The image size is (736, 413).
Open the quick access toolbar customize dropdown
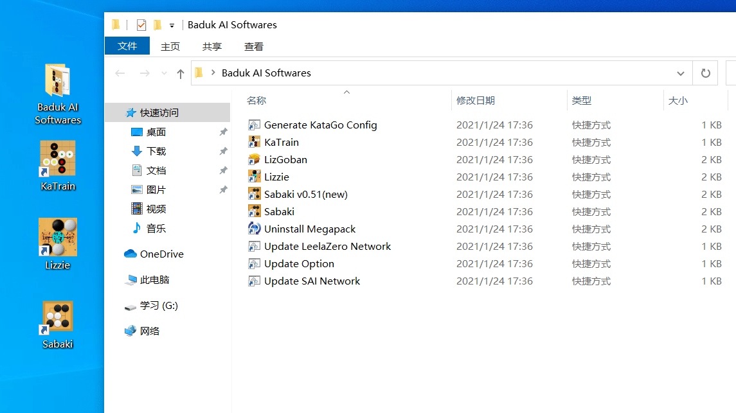pos(172,25)
